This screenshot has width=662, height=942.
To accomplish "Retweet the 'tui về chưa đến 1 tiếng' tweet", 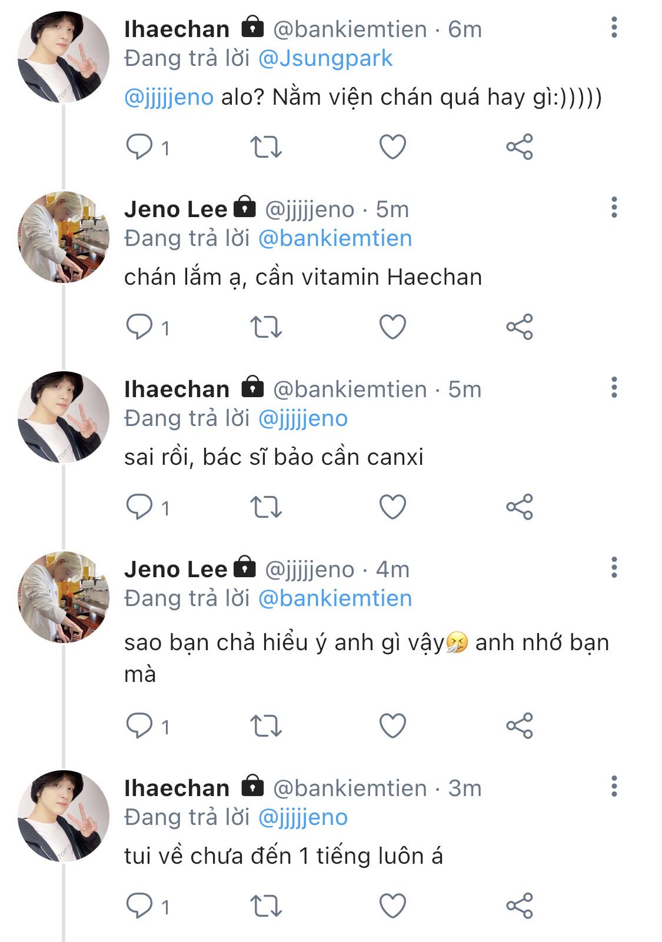I will [x=266, y=906].
